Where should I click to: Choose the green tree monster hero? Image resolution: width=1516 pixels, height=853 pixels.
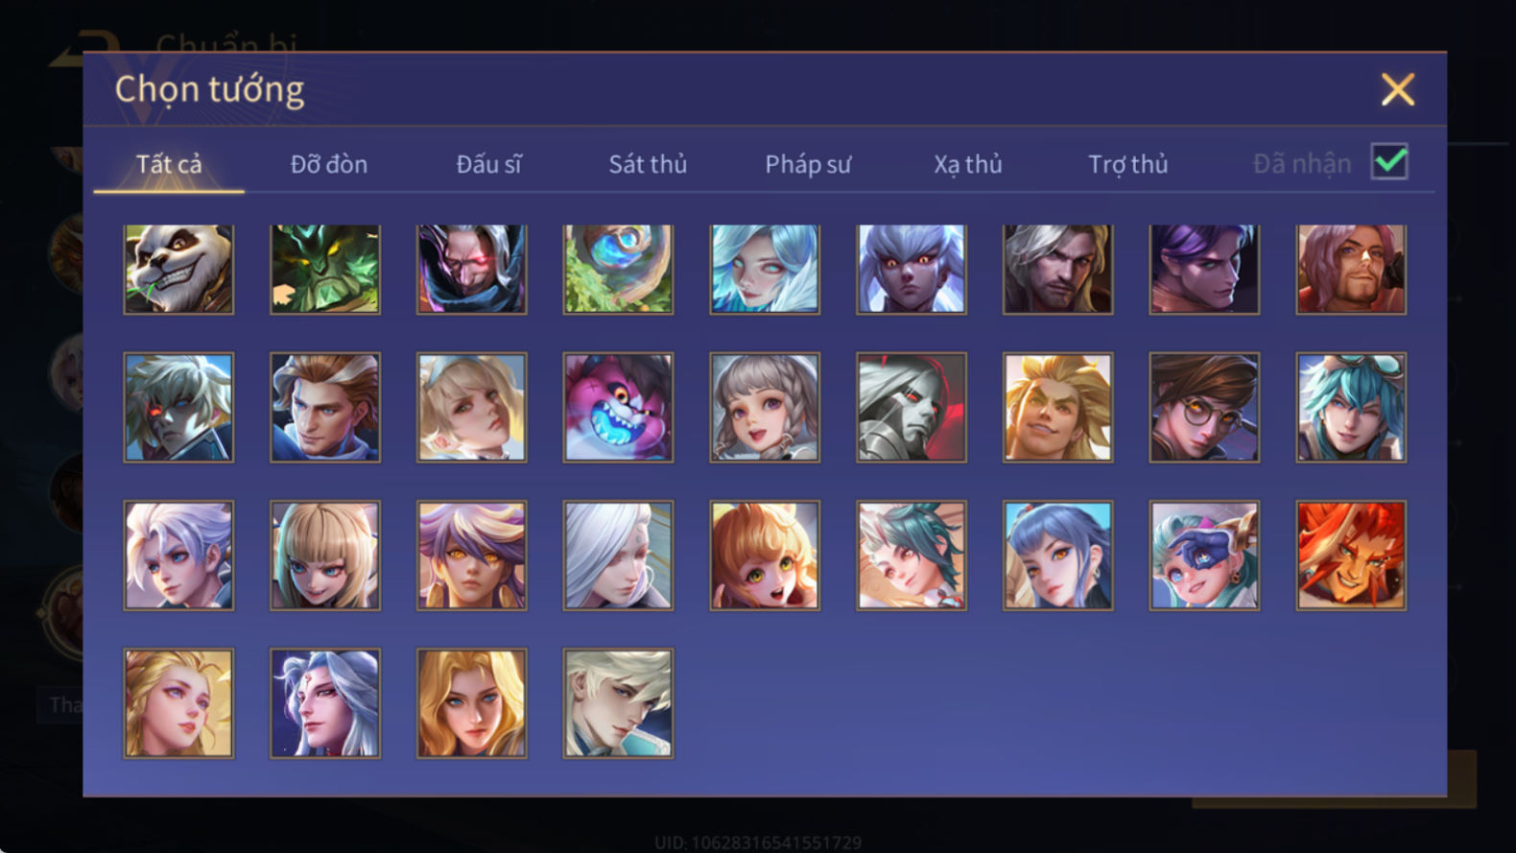click(x=325, y=270)
